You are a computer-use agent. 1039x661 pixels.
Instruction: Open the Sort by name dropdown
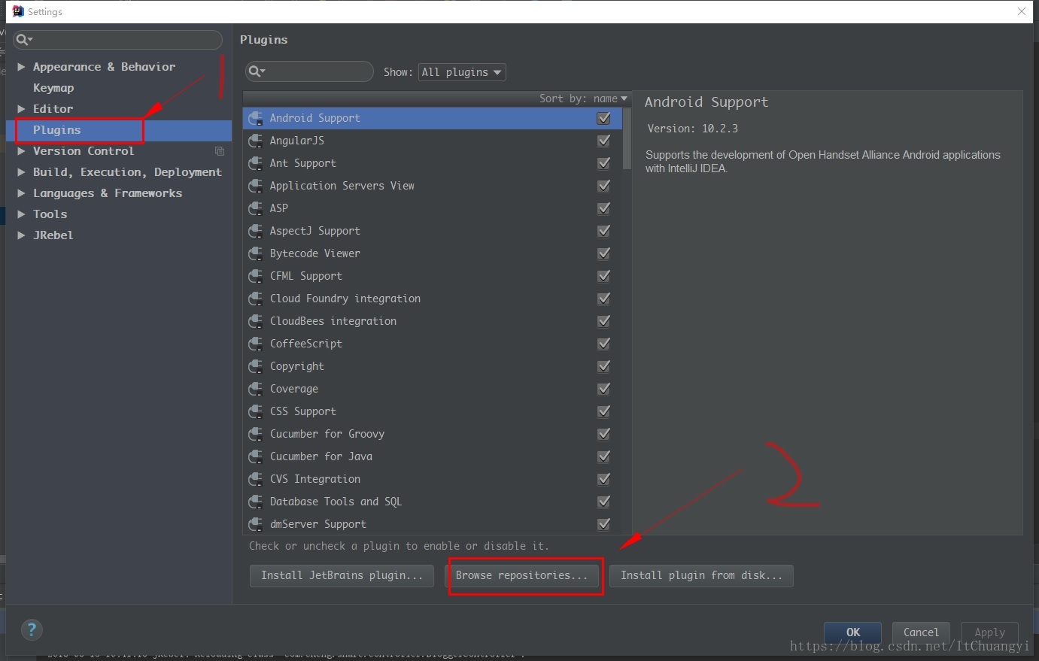coord(583,99)
